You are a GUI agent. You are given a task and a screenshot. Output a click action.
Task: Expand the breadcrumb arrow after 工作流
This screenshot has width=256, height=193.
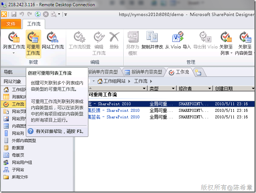[x=151, y=81]
